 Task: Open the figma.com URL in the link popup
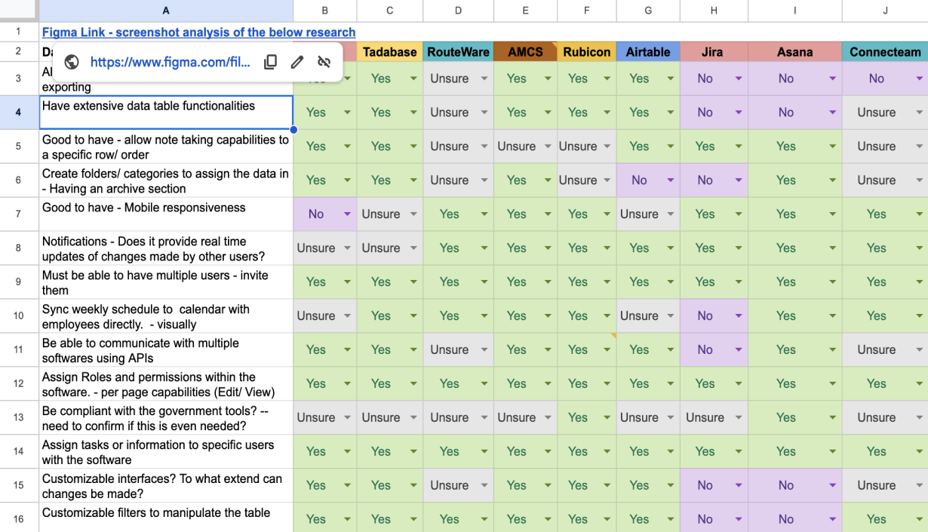tap(170, 63)
